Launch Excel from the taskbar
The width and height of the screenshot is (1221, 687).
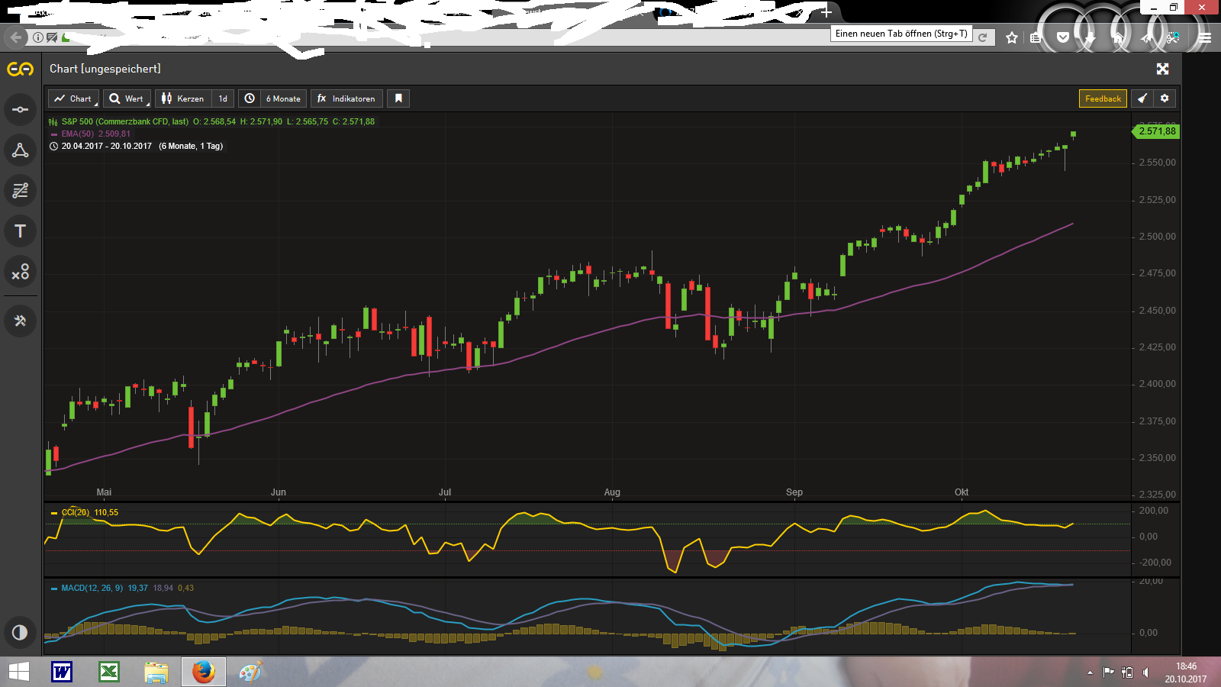point(109,672)
